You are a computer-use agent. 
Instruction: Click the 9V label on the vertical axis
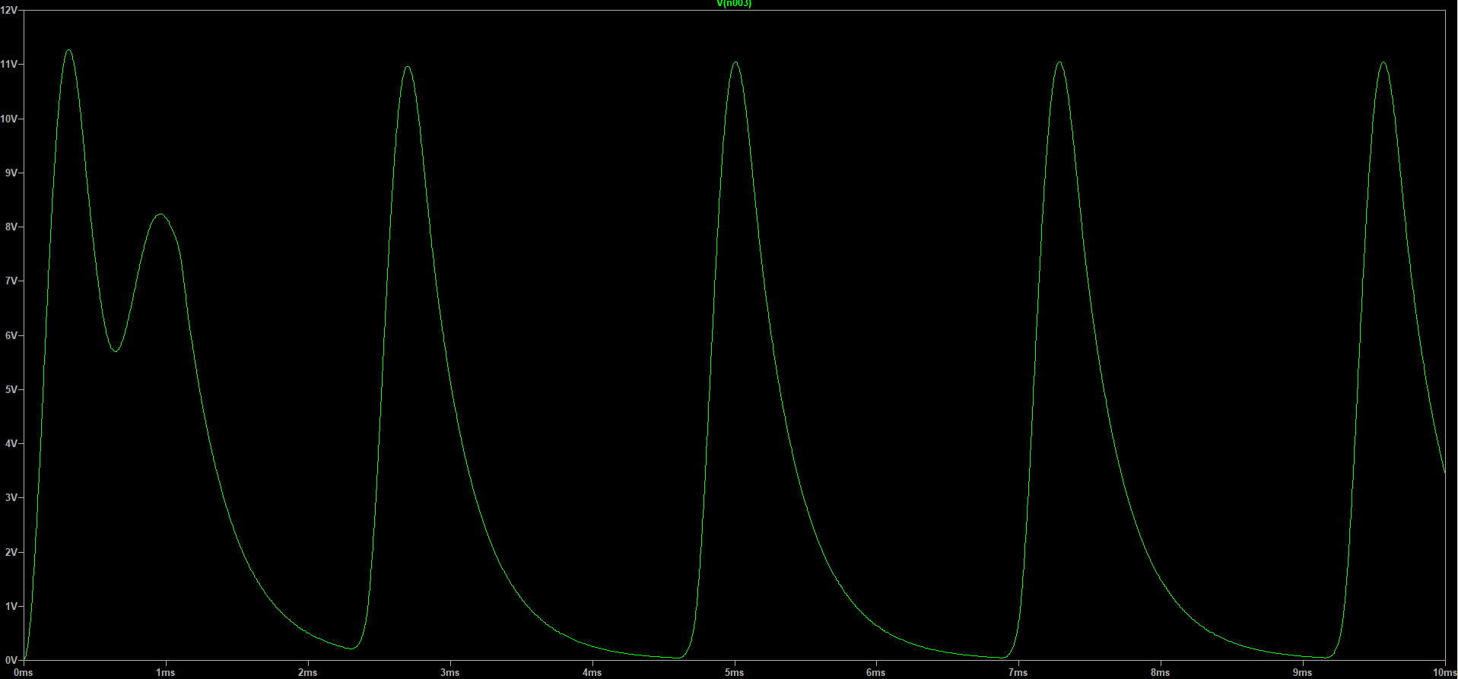coord(11,173)
